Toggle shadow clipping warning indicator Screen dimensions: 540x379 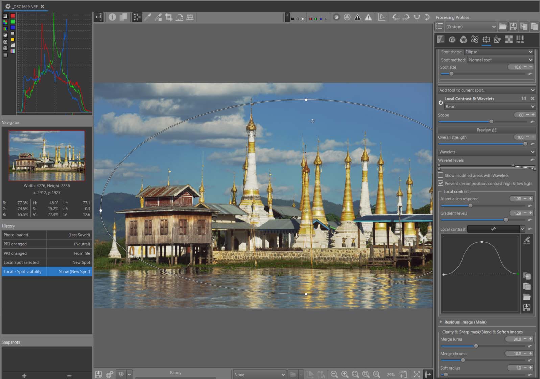tap(357, 17)
